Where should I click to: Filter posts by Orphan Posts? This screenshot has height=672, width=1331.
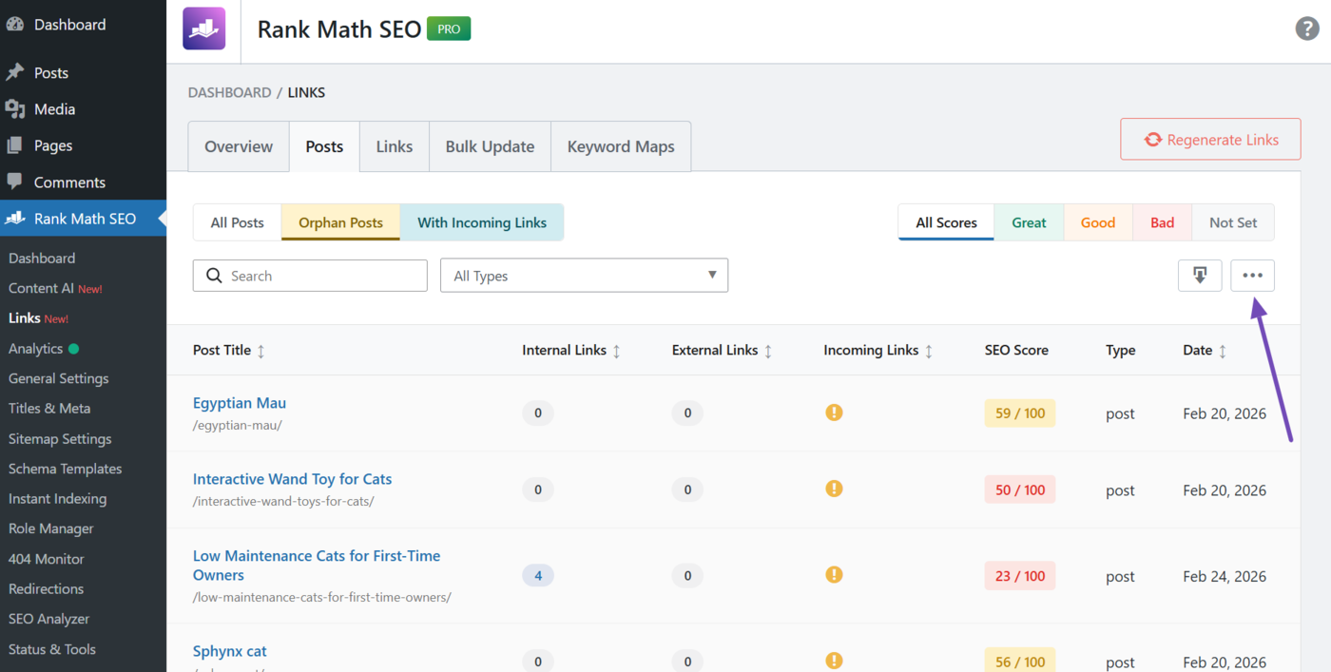coord(339,221)
